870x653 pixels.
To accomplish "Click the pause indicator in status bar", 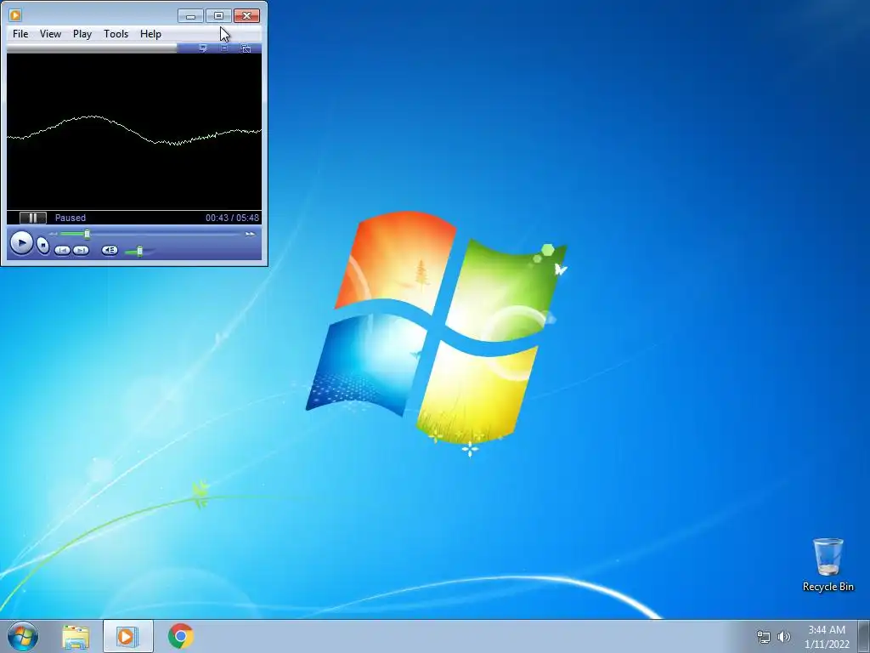I will point(33,218).
